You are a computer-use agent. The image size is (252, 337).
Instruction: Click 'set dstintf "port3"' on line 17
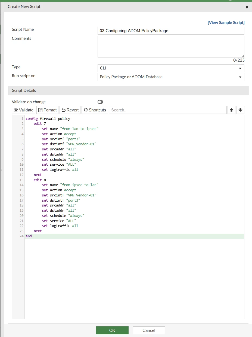[61, 200]
